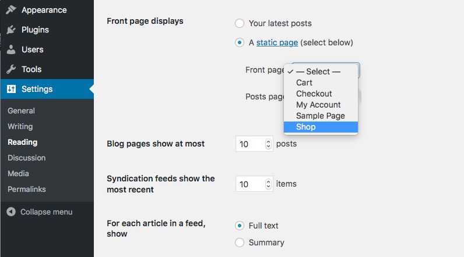Open the Permalinks settings page

click(26, 189)
